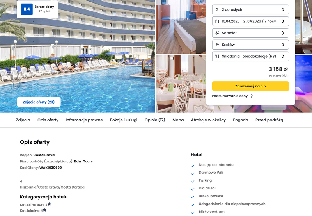Open the dining room restaurant photo
This screenshot has height=216, width=312.
tap(181, 84)
